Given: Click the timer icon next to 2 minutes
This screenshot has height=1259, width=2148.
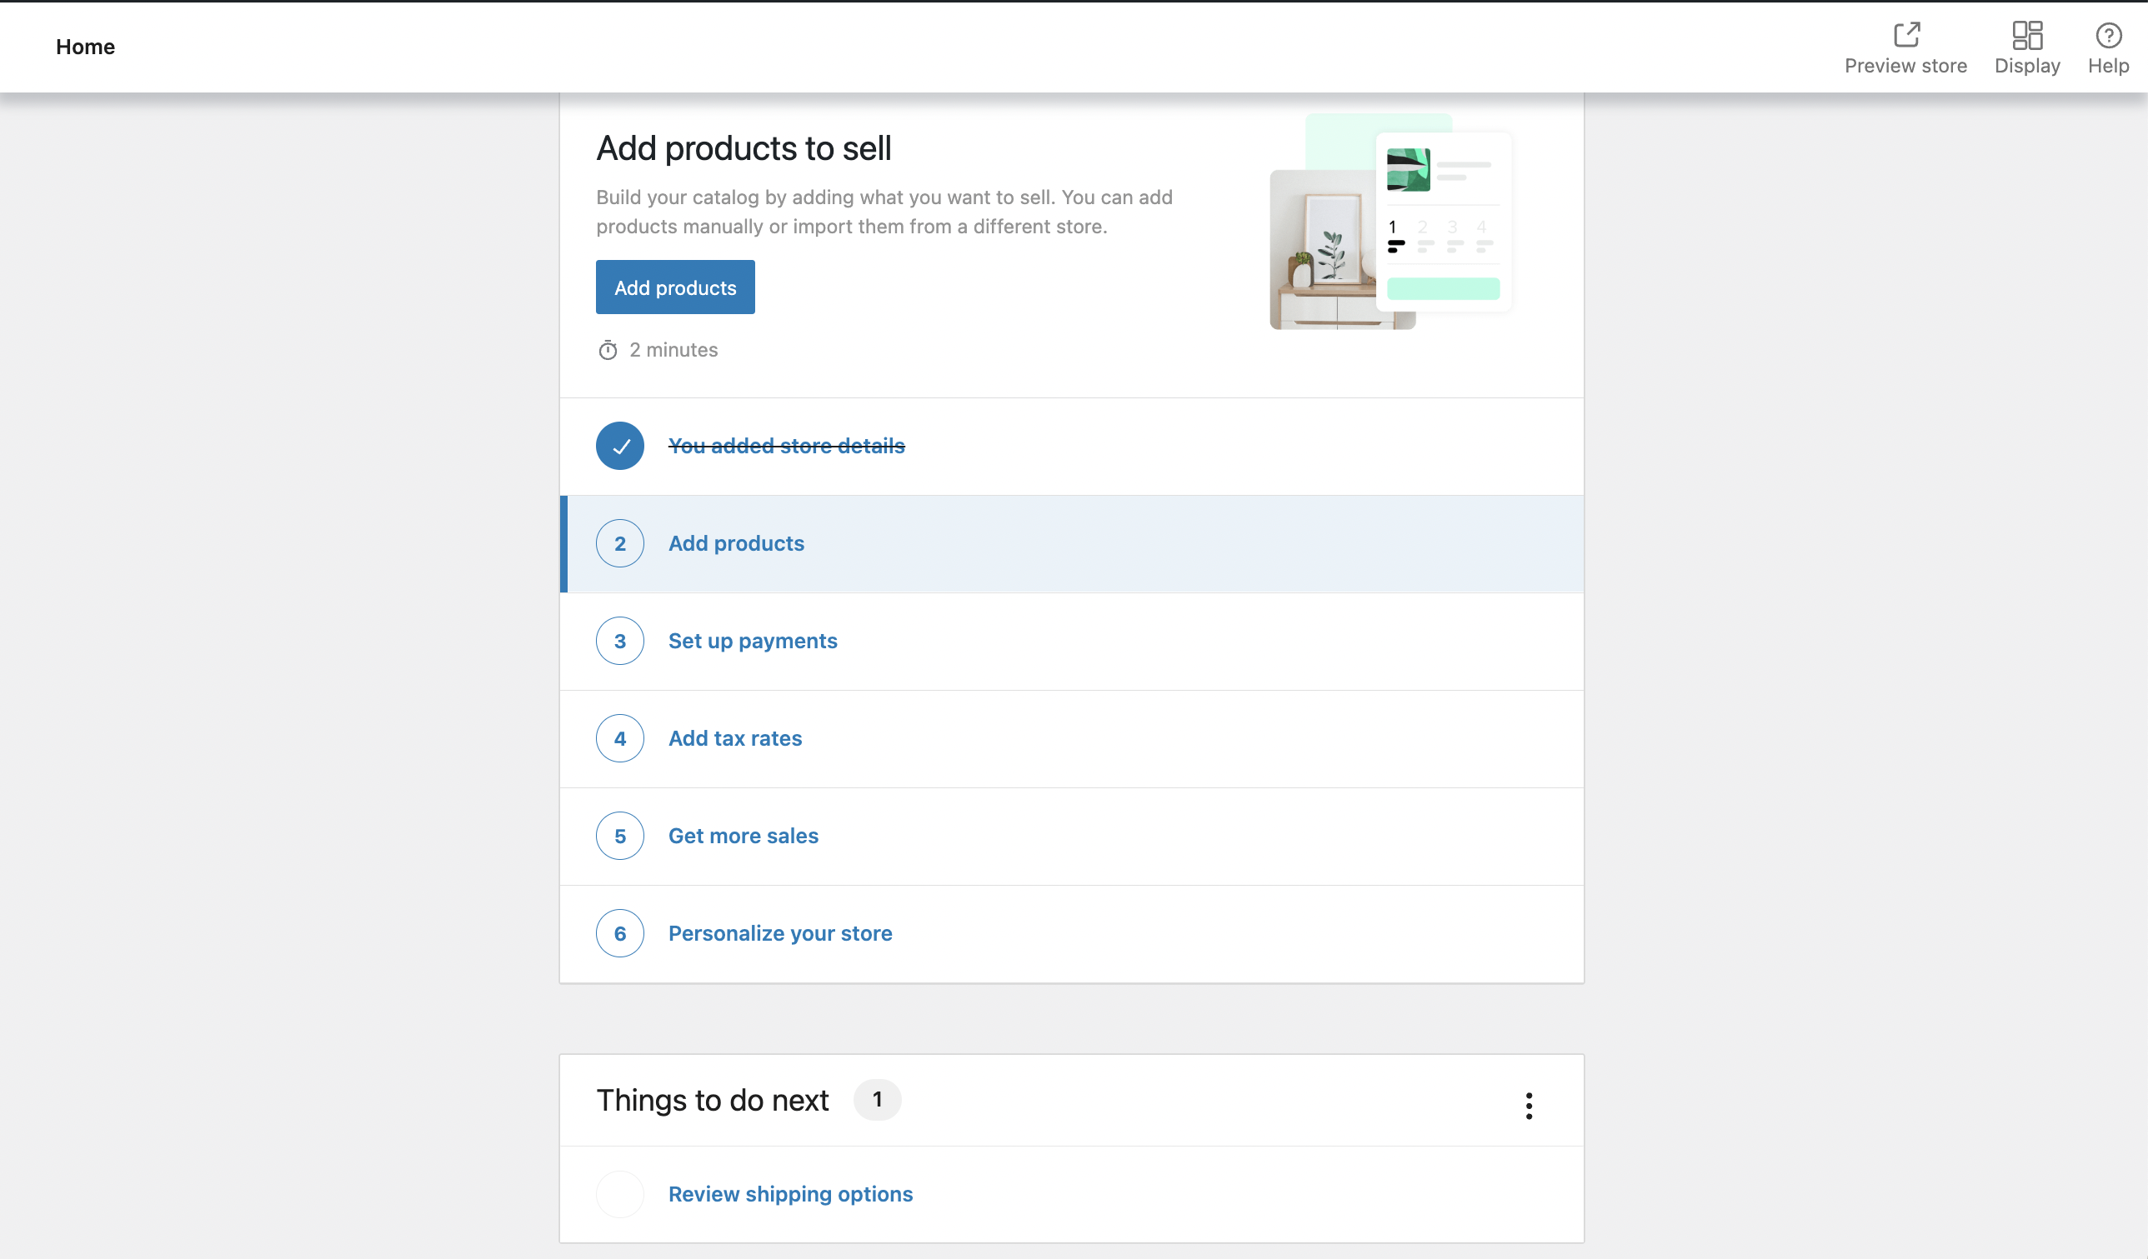Looking at the screenshot, I should click(x=607, y=349).
